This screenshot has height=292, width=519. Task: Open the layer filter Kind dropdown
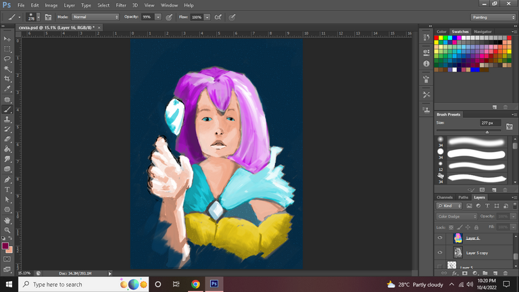click(x=449, y=206)
